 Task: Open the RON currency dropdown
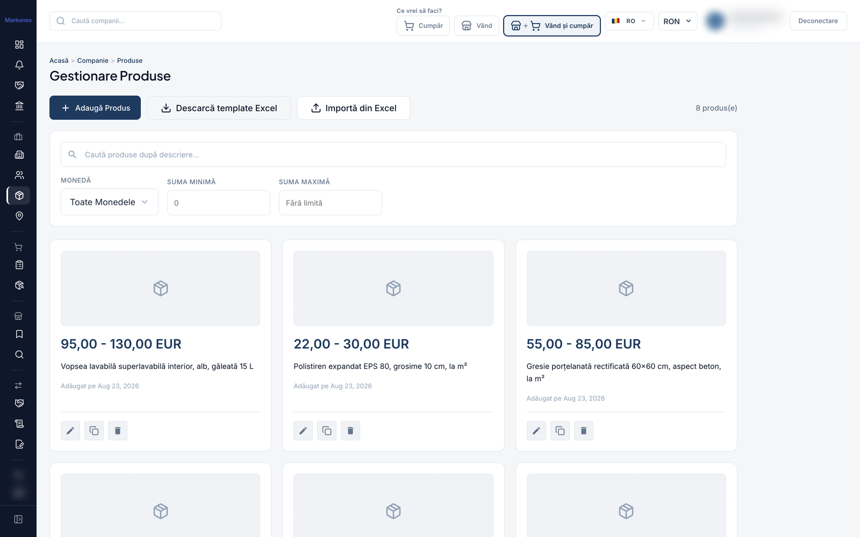(678, 21)
